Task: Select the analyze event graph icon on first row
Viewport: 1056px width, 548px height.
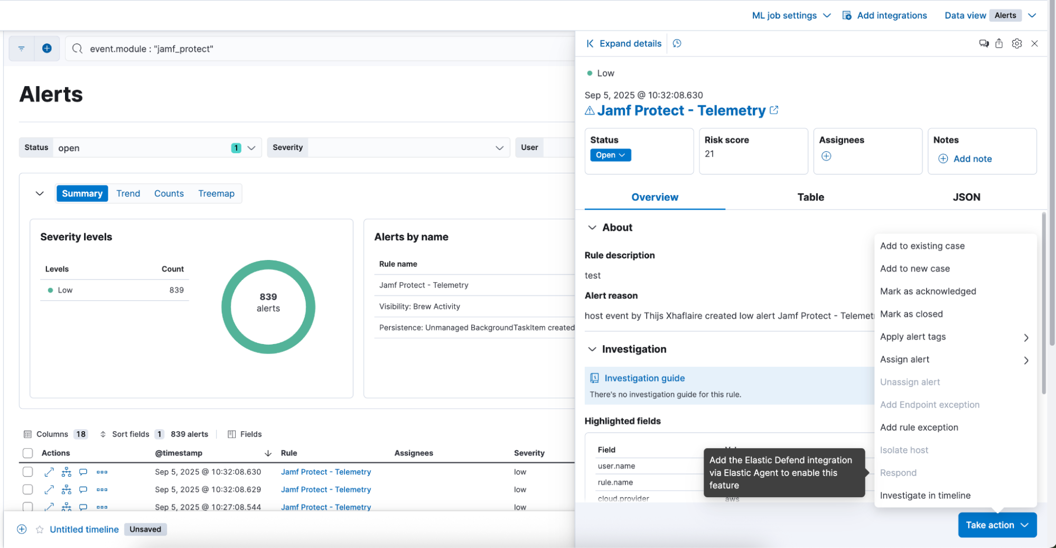Action: (x=66, y=471)
